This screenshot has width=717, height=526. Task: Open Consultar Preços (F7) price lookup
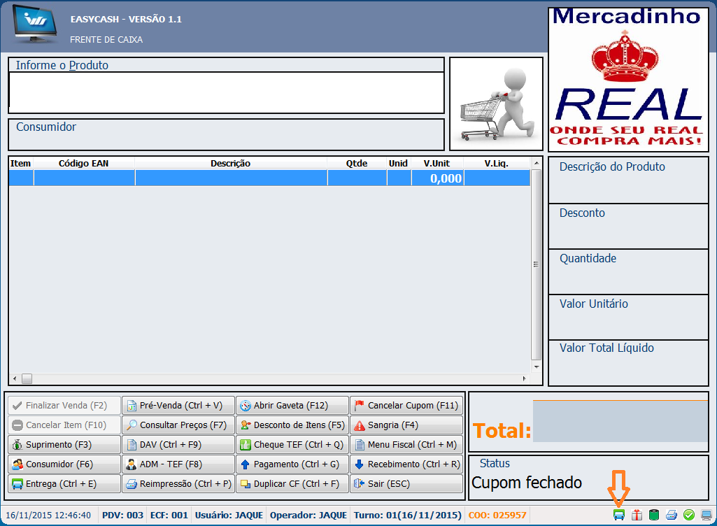pyautogui.click(x=178, y=425)
